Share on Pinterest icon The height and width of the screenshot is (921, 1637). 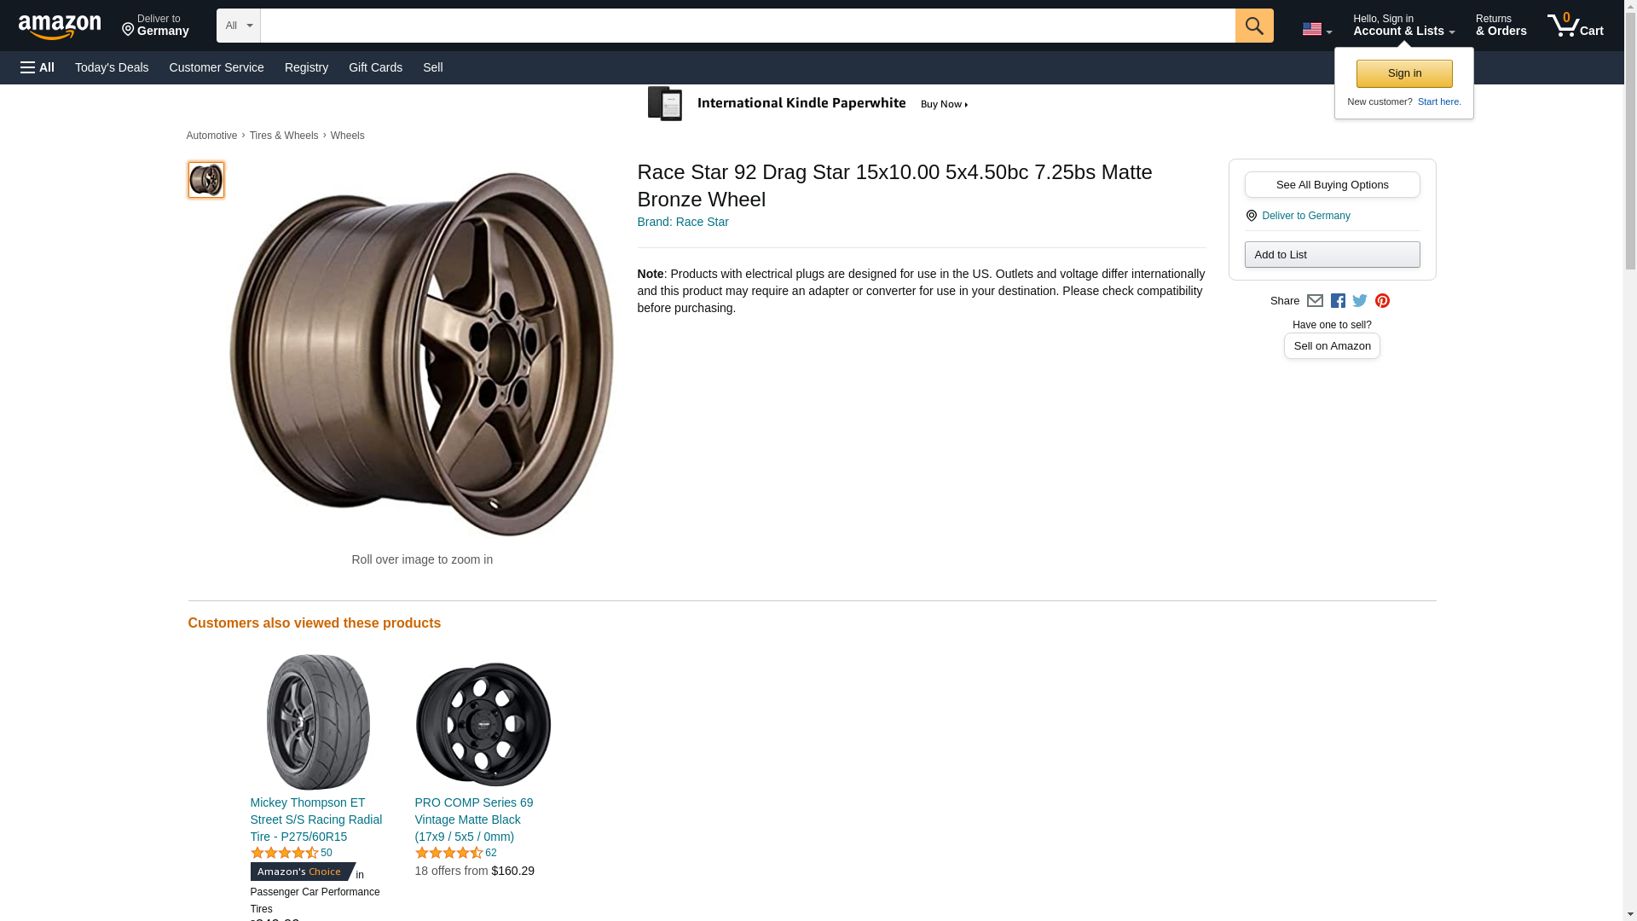point(1382,301)
